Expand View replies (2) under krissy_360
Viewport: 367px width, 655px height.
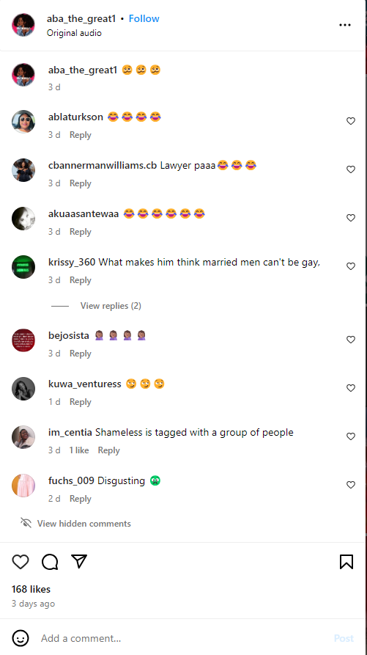[111, 306]
